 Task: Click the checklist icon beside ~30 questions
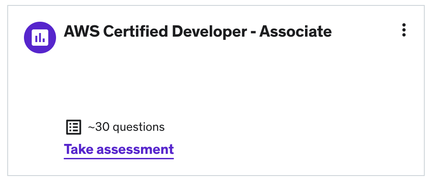[x=73, y=127]
